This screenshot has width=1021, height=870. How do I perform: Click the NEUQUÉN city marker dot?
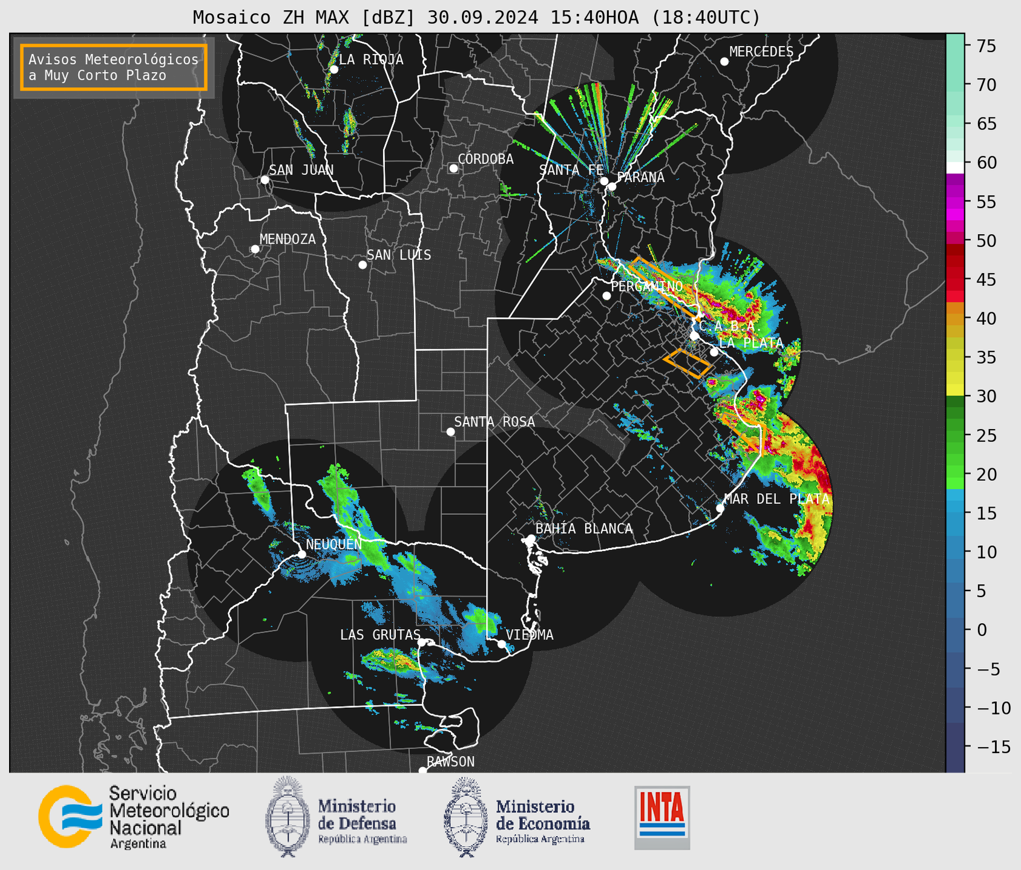301,554
